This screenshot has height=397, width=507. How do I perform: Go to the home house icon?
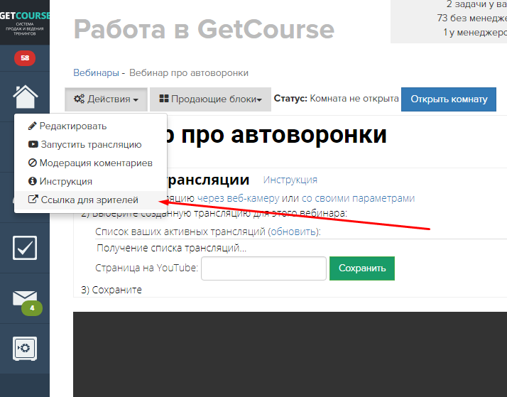[26, 97]
